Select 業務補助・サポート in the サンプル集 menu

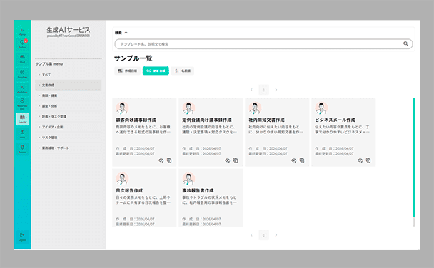(69, 148)
